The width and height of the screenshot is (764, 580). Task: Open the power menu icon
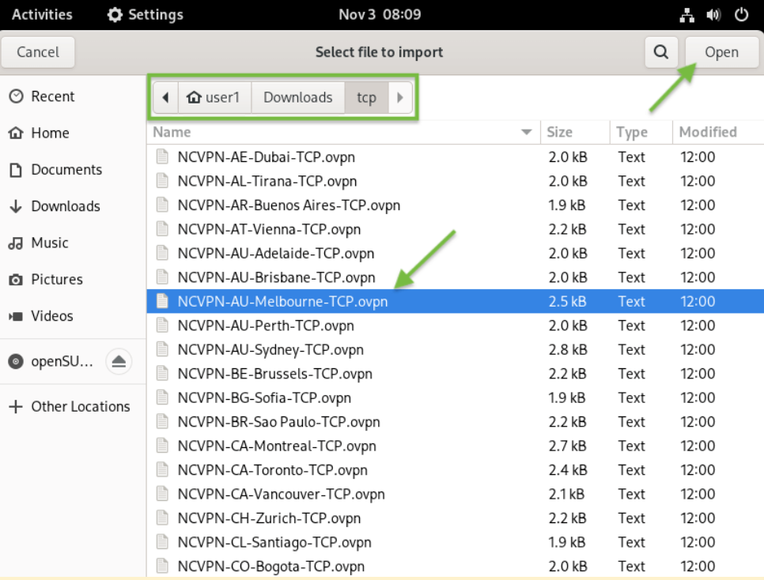pos(742,14)
